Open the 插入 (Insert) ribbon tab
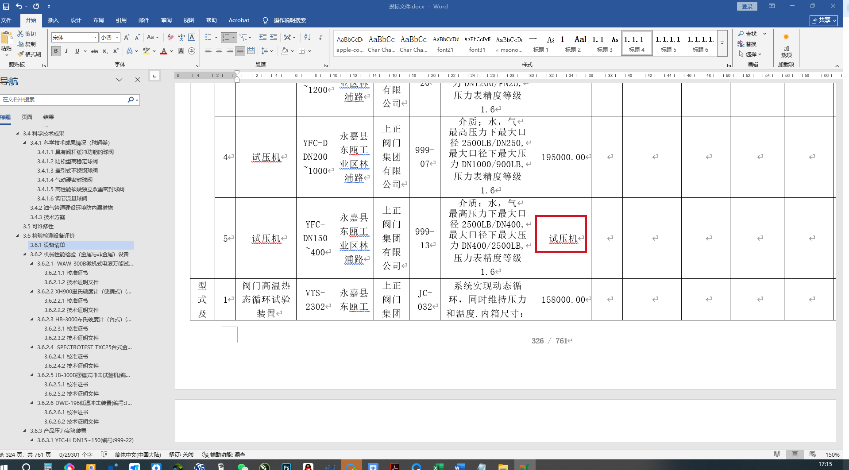The width and height of the screenshot is (849, 470). click(x=53, y=20)
